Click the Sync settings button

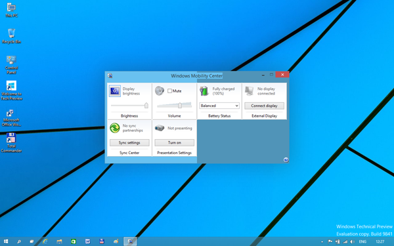129,142
